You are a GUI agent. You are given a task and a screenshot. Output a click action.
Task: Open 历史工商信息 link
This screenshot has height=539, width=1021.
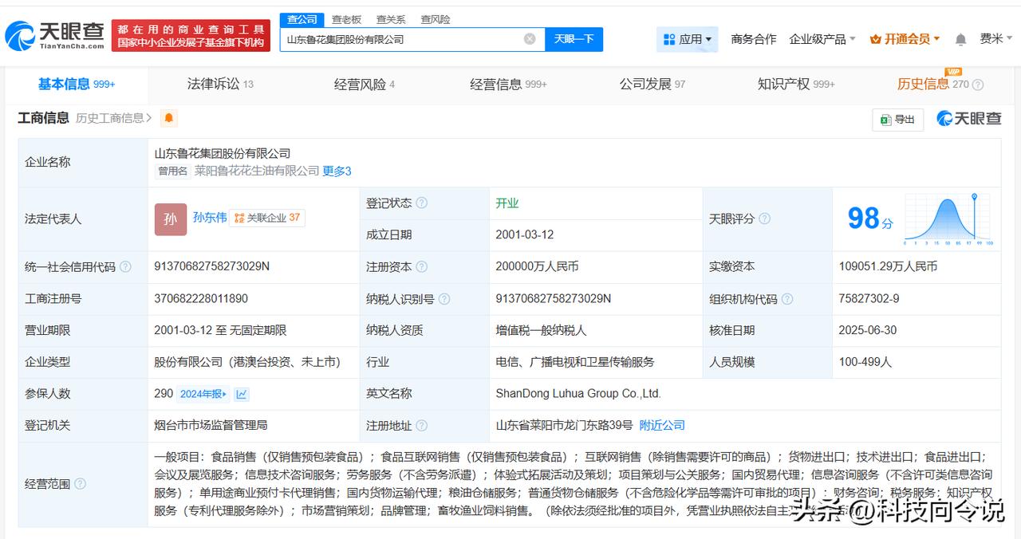pyautogui.click(x=114, y=118)
